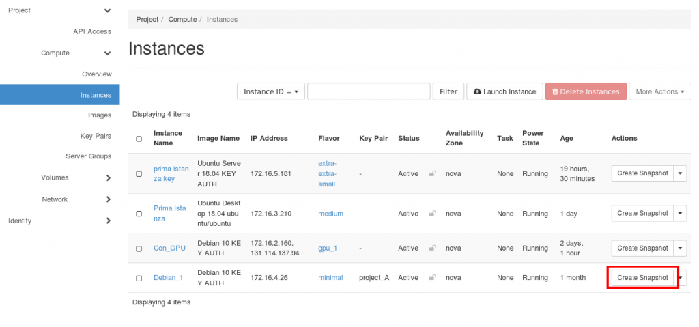Click lock icon in Debian_1 row

(x=432, y=278)
